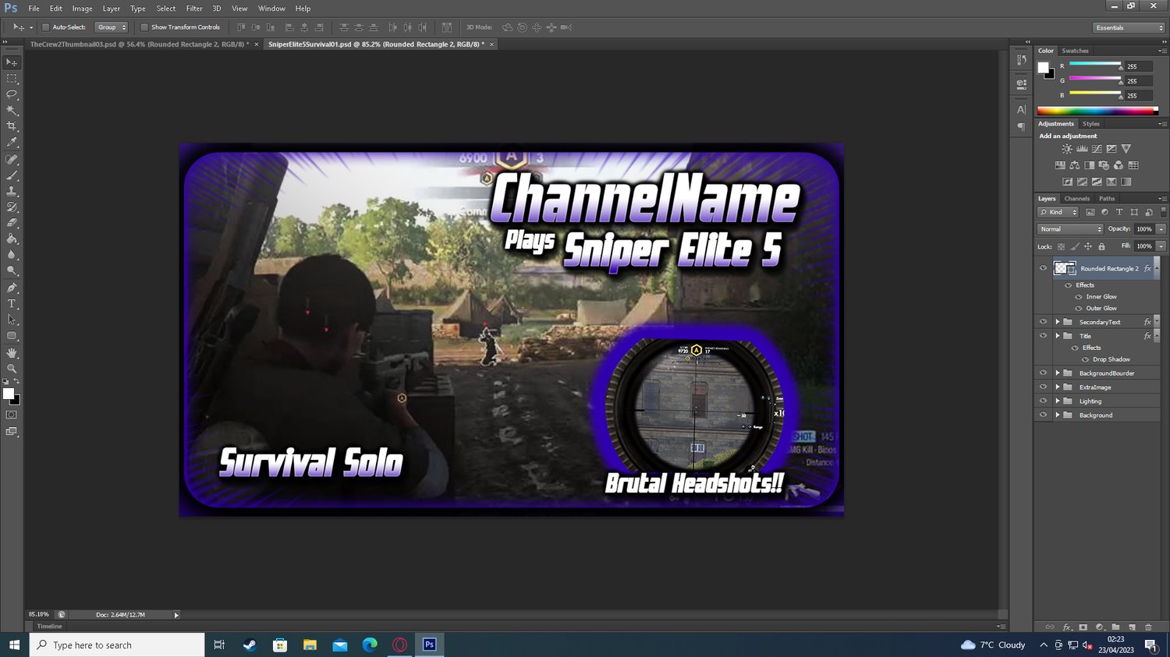
Task: Expand the SecondaryText group
Action: tap(1058, 322)
